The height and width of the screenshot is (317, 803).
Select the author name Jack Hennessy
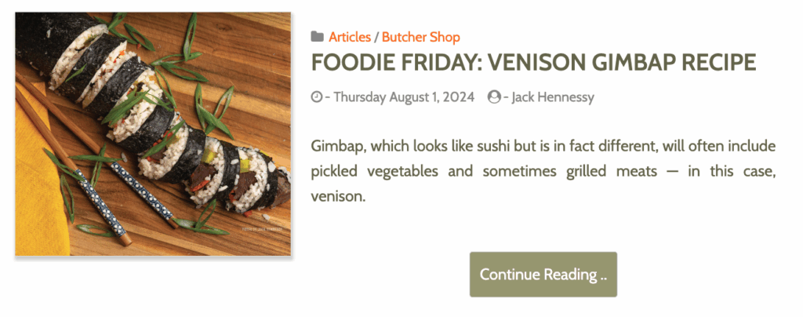point(553,97)
